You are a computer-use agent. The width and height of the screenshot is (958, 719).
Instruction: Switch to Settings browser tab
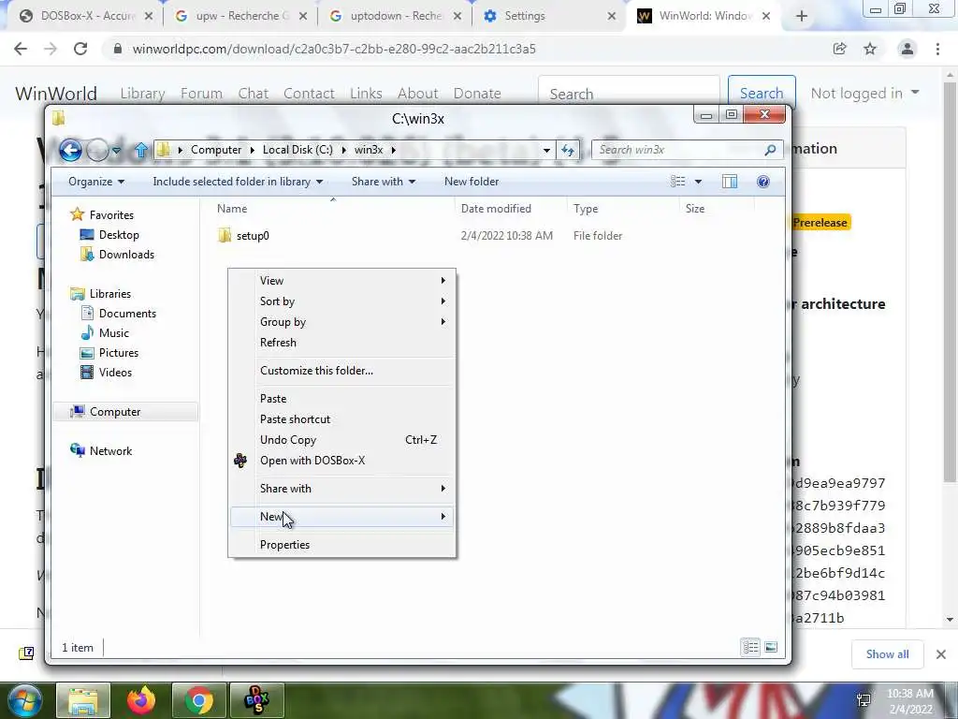pyautogui.click(x=548, y=17)
